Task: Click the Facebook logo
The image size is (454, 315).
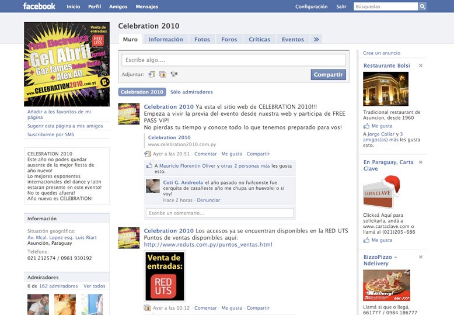Action: pyautogui.click(x=39, y=6)
